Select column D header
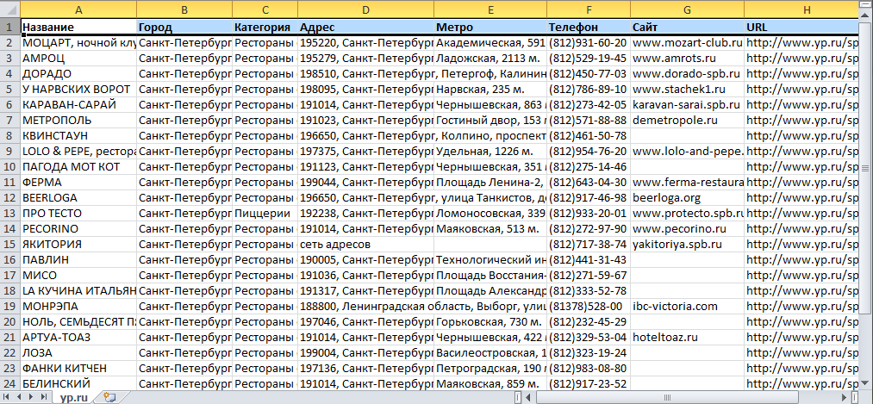The height and width of the screenshot is (404, 873). click(x=365, y=9)
